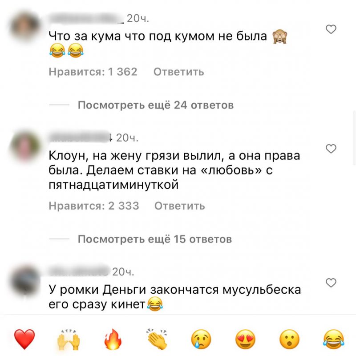The image size is (356, 356).
Task: Open likes list 'Нравится: 1 362'
Action: coord(93,72)
